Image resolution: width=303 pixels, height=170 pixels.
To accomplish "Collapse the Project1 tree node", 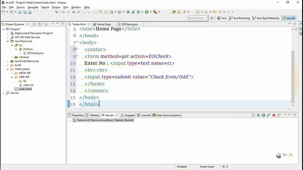I will pos(3,29).
